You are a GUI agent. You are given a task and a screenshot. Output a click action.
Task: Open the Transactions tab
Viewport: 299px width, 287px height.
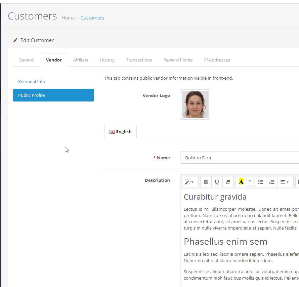click(139, 60)
